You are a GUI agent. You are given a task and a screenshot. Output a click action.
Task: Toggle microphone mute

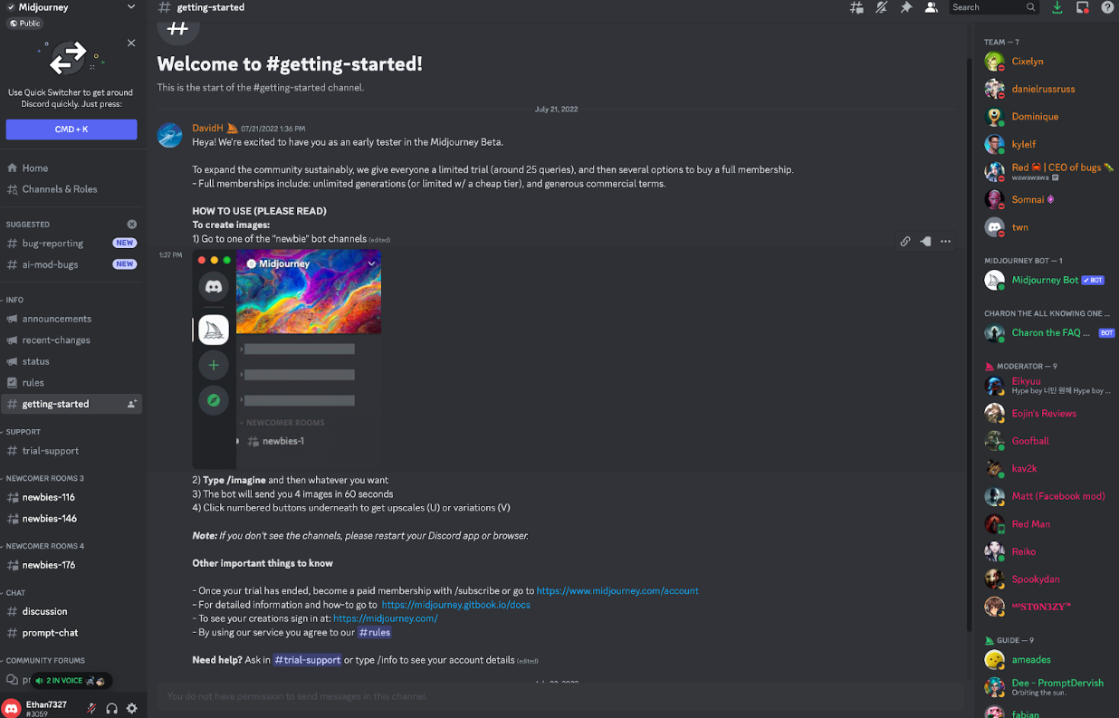point(91,709)
